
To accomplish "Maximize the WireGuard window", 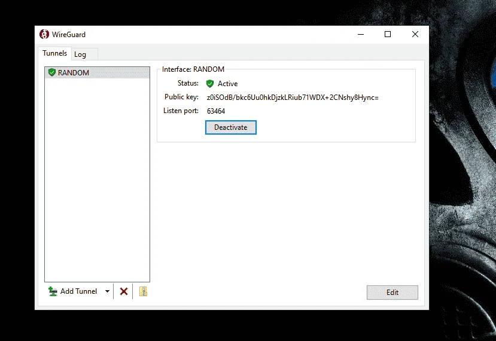I will pyautogui.click(x=388, y=34).
